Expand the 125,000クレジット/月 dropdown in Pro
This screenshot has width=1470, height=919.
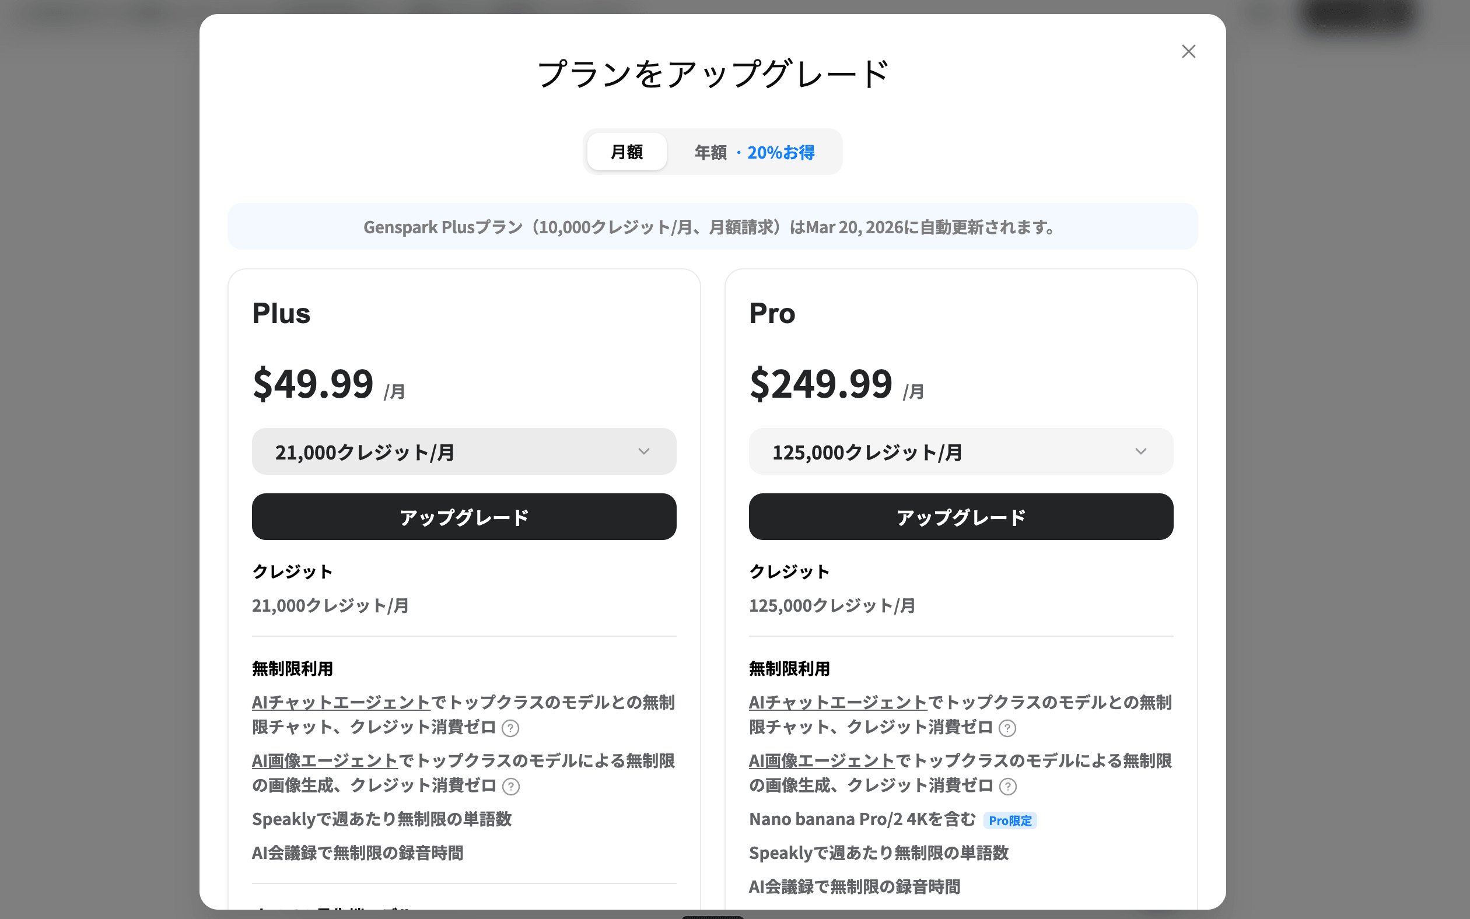[961, 451]
